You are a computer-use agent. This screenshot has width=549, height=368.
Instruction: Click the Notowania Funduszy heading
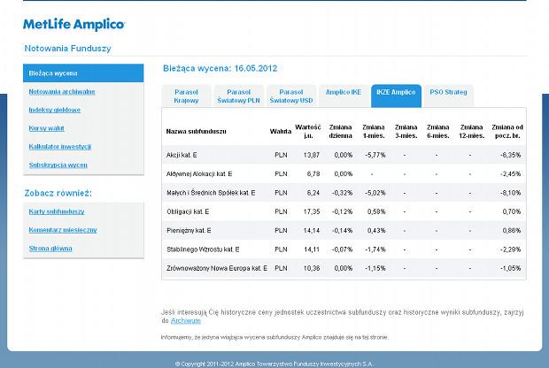tap(67, 49)
